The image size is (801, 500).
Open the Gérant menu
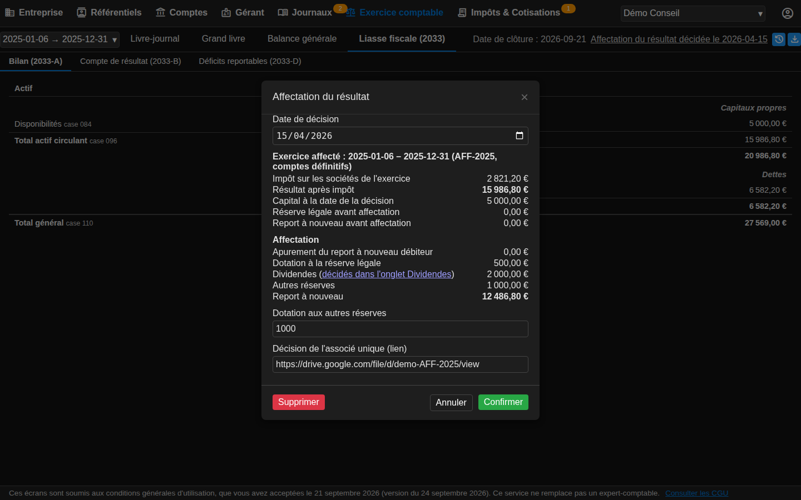click(243, 12)
